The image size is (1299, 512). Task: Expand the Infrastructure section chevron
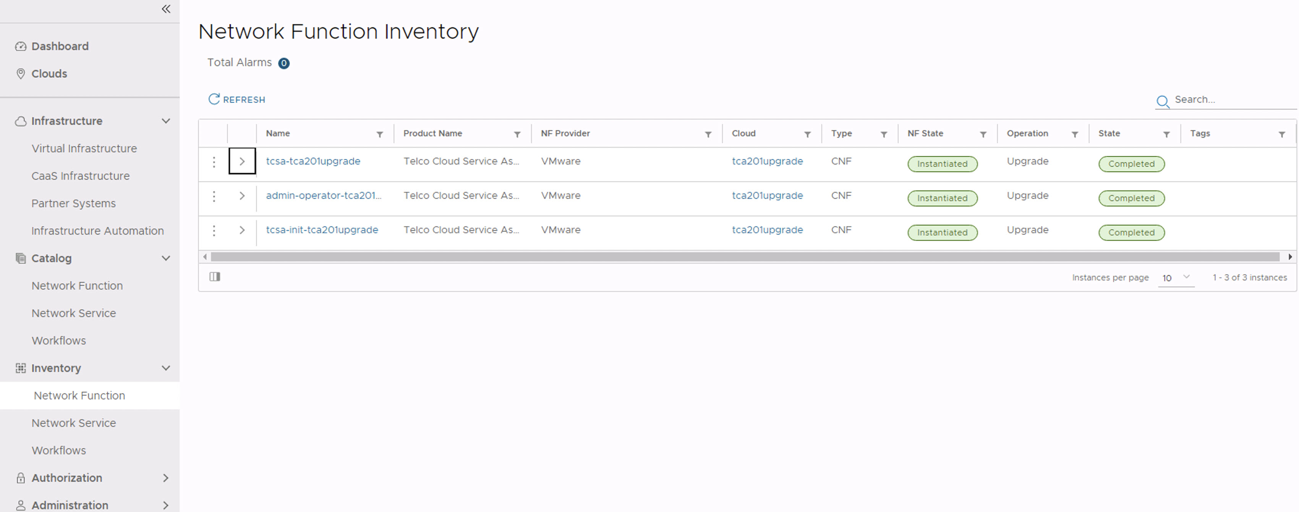[165, 121]
